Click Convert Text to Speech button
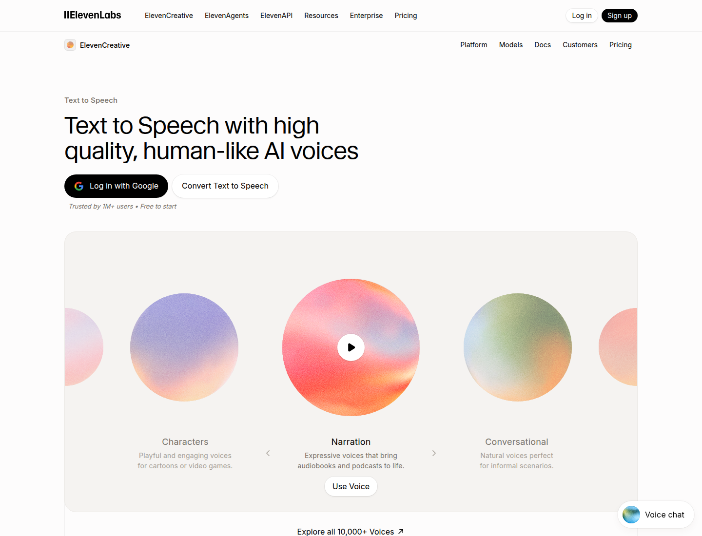Screen dimensions: 702x536 click(225, 186)
